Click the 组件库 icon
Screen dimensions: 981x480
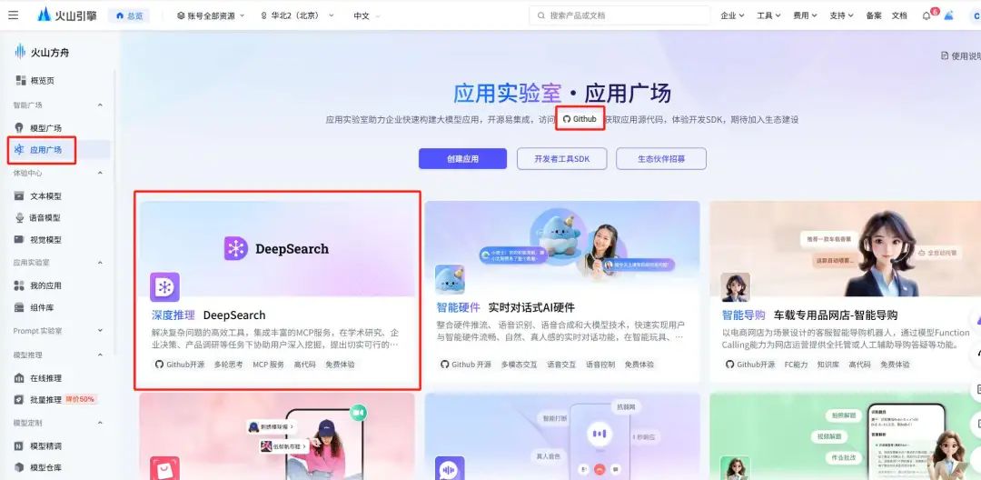tap(19, 307)
